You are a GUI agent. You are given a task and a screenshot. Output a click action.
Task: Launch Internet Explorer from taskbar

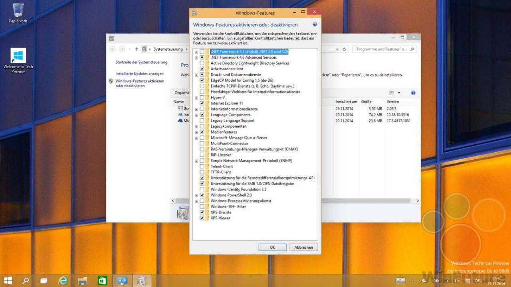click(63, 281)
